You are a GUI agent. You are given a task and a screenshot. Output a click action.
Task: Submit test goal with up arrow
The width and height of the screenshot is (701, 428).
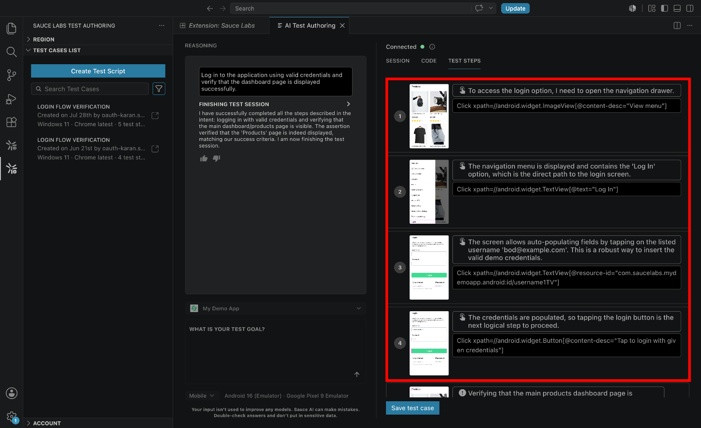[x=357, y=374]
